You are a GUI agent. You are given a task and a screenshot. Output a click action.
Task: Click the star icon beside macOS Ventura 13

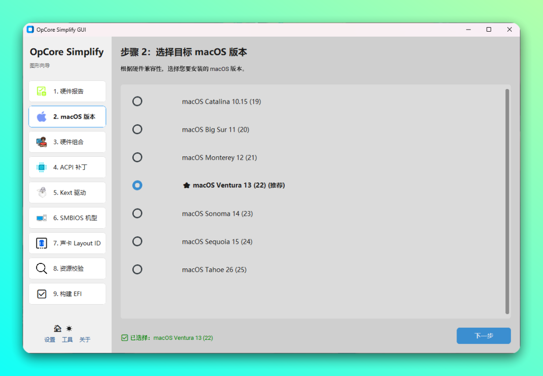coord(187,185)
